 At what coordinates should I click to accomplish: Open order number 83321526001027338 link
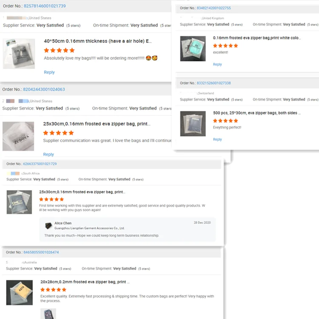214,83
